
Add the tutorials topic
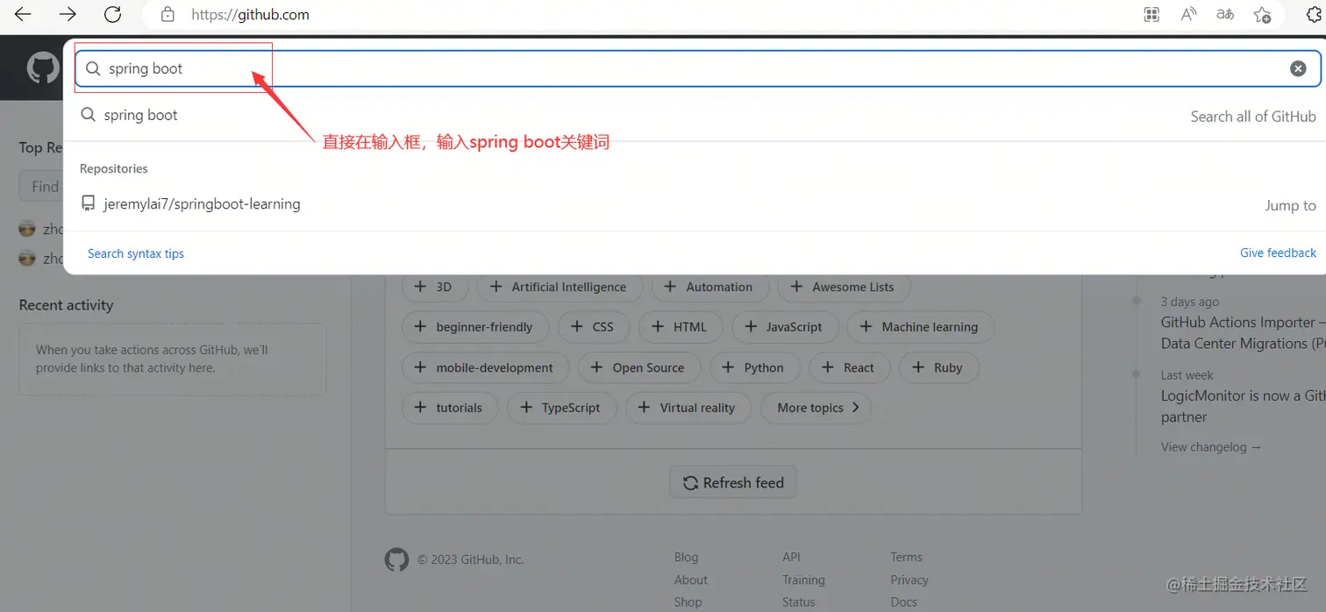[450, 408]
